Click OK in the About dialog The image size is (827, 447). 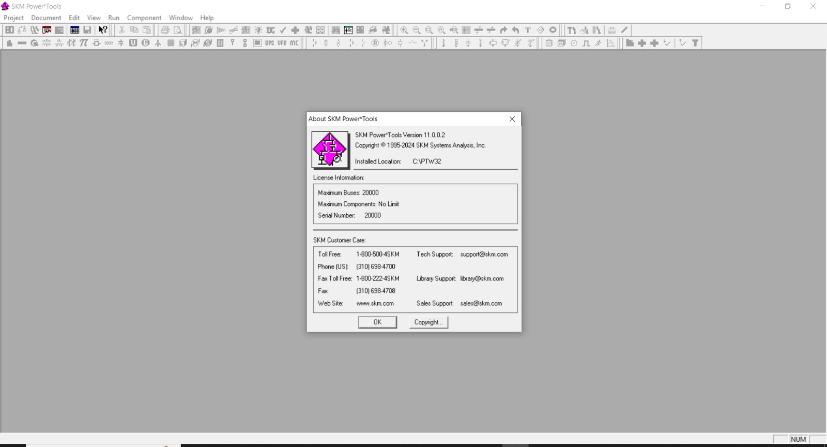click(378, 322)
